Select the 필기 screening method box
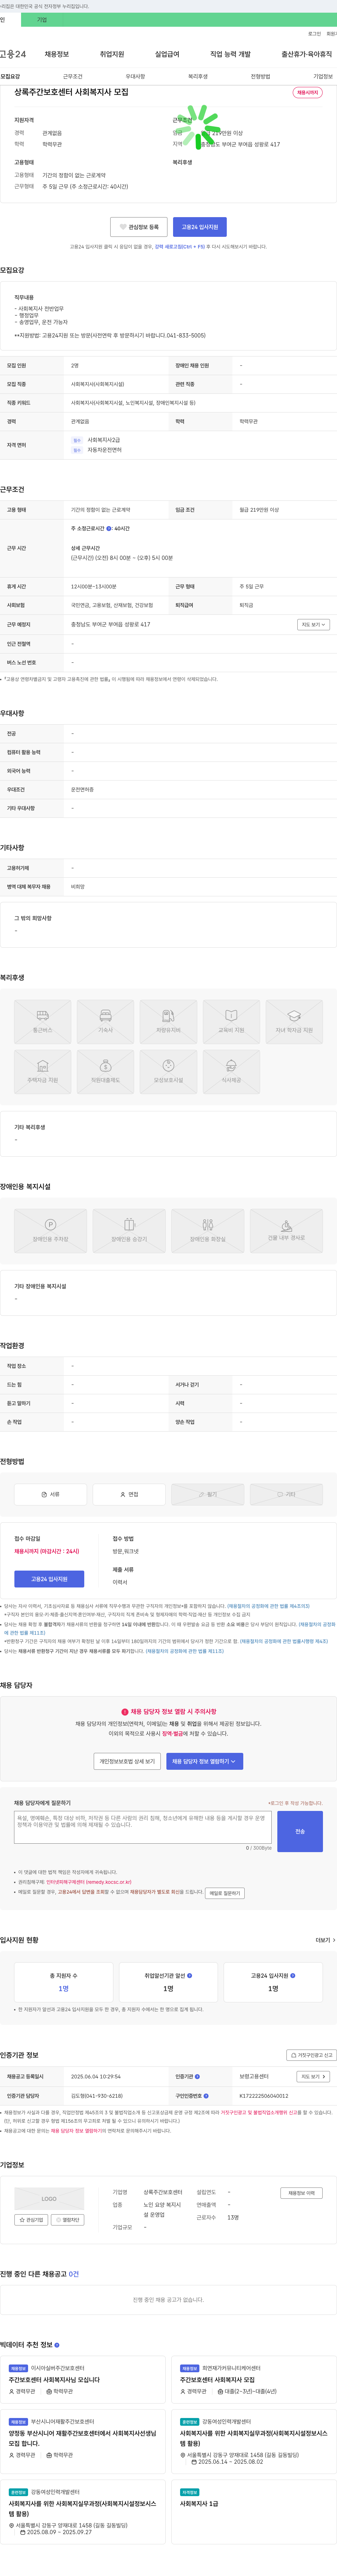Image resolution: width=337 pixels, height=2576 pixels. tap(207, 1494)
